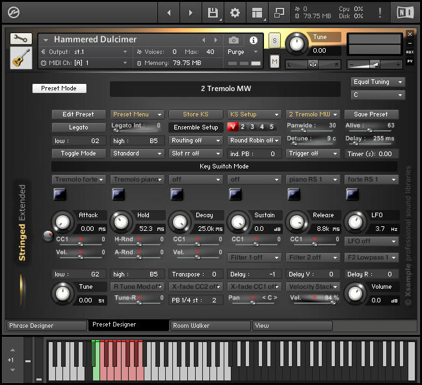Open the Purge menu
The height and width of the screenshot is (385, 422).
tap(243, 51)
